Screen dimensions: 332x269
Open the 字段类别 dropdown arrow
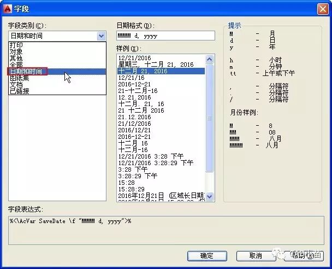coord(101,36)
